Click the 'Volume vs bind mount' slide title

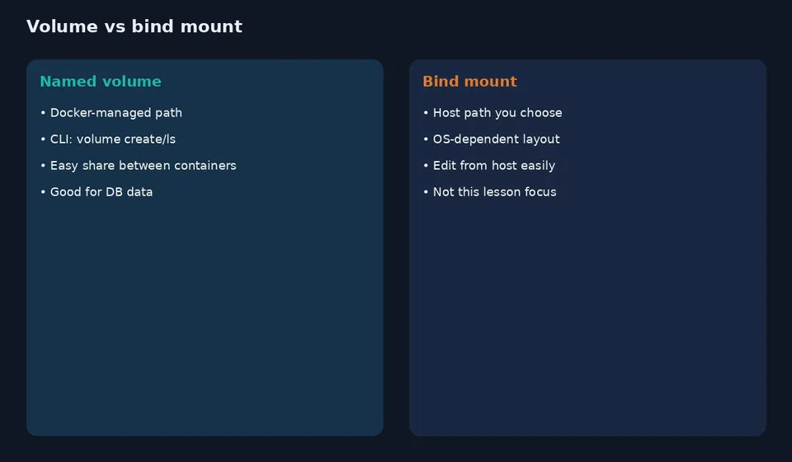pos(134,26)
